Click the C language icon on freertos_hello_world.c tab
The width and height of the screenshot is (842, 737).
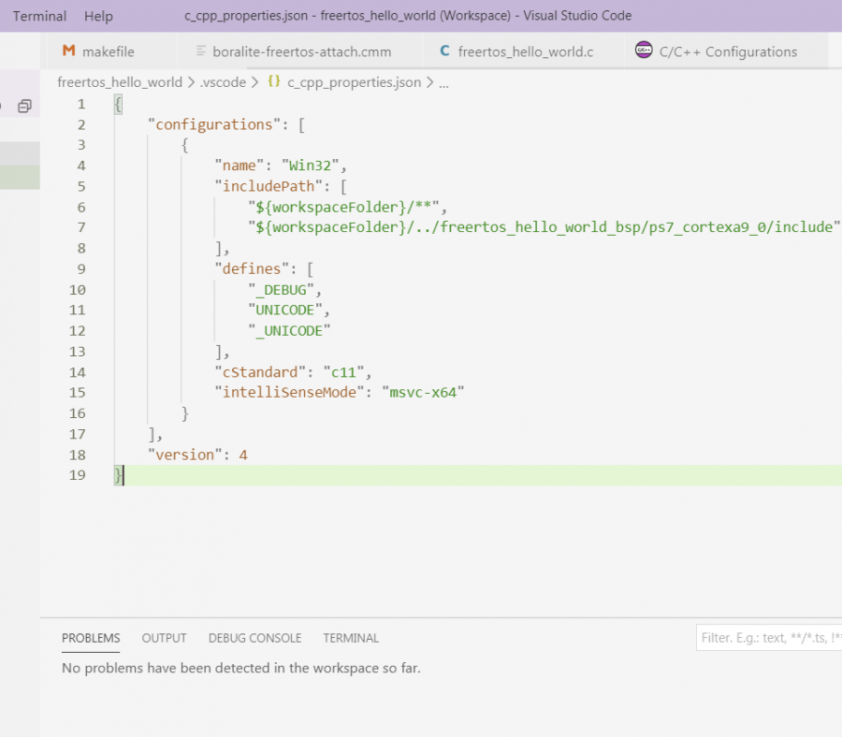pos(443,51)
